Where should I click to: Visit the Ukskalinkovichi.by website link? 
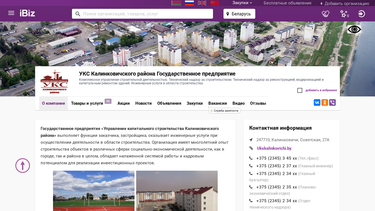[x=274, y=148]
